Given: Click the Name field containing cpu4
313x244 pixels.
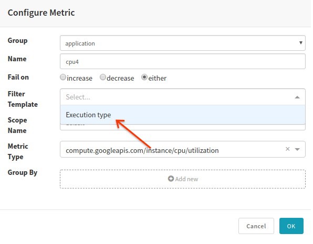Looking at the screenshot, I should tap(183, 61).
